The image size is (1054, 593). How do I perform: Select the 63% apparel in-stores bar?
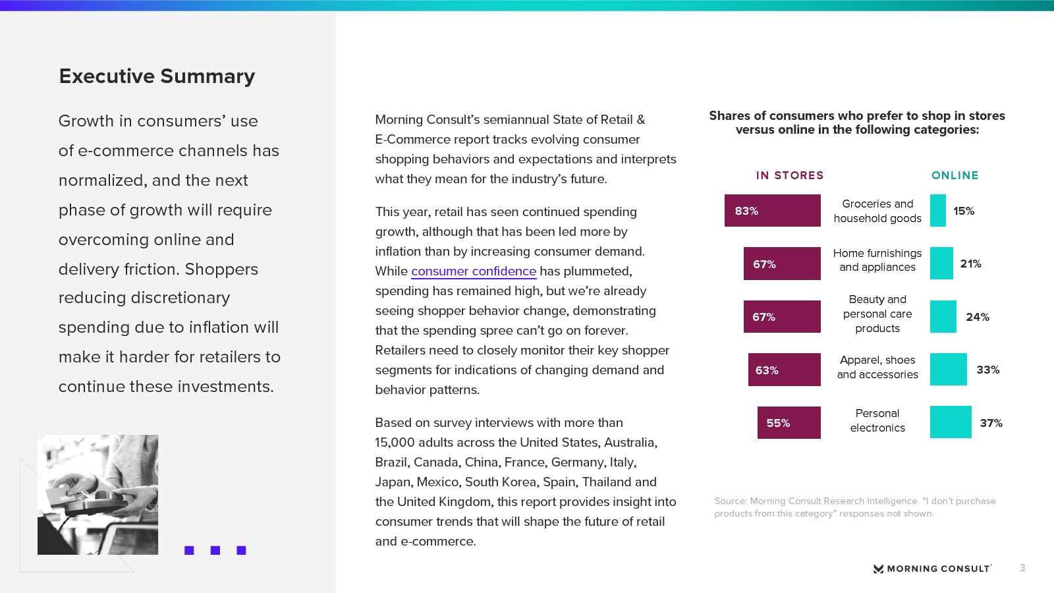tap(784, 370)
